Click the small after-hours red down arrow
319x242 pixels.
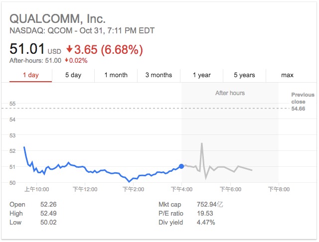coord(66,61)
